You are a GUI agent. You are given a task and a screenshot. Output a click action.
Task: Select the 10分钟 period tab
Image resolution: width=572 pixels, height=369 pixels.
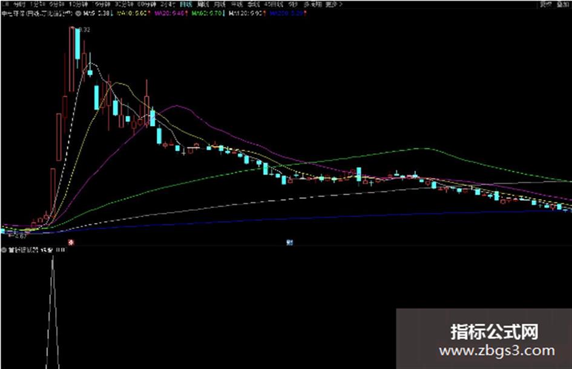(x=78, y=4)
